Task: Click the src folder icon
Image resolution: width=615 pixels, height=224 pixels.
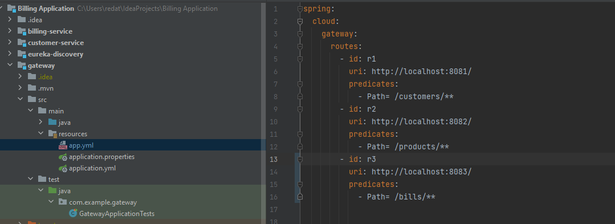Action: coord(32,100)
